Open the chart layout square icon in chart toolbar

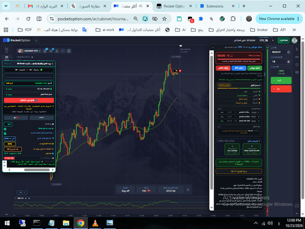(x=69, y=51)
